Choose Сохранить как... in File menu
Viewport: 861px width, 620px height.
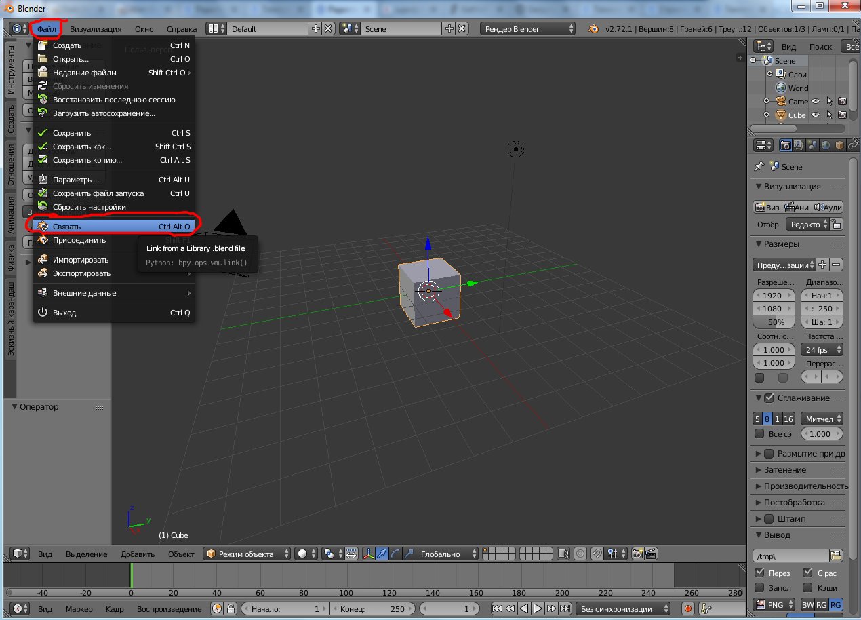point(114,147)
